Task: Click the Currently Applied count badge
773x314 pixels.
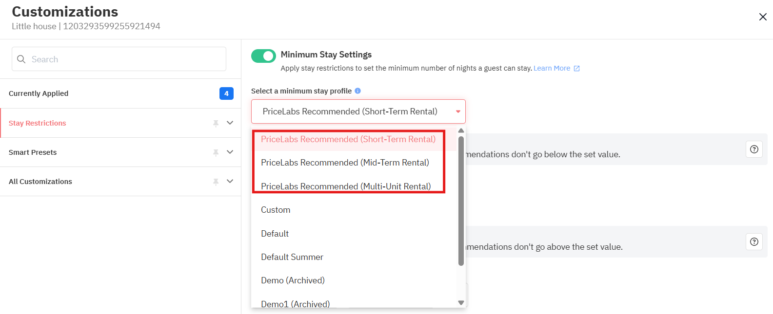Action: (226, 93)
